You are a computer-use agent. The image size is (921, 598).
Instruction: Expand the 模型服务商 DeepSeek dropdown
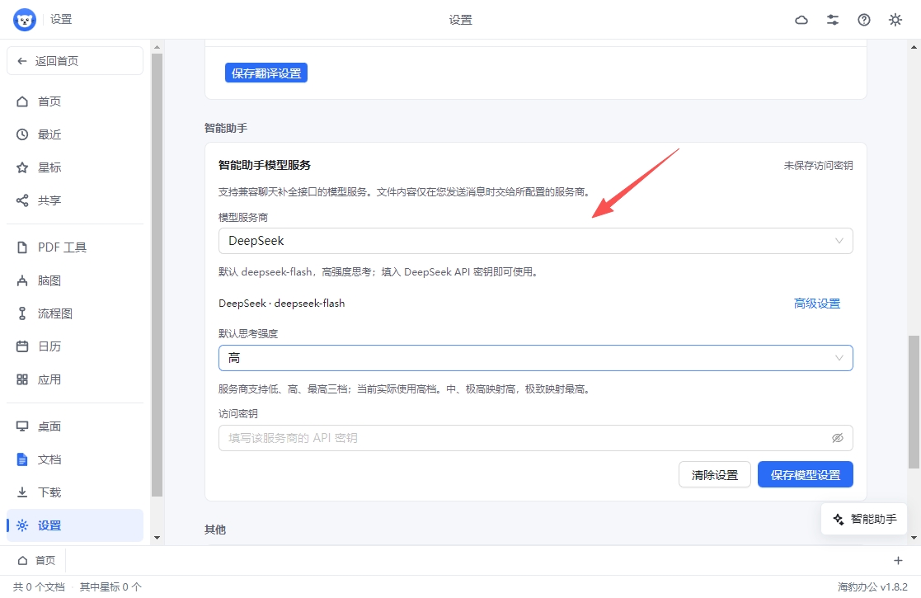[535, 241]
